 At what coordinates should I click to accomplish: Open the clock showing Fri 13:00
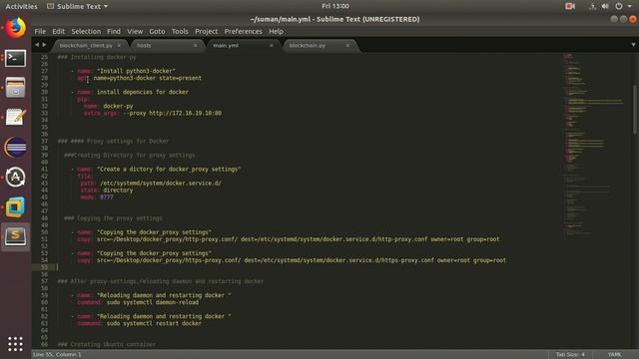point(335,6)
